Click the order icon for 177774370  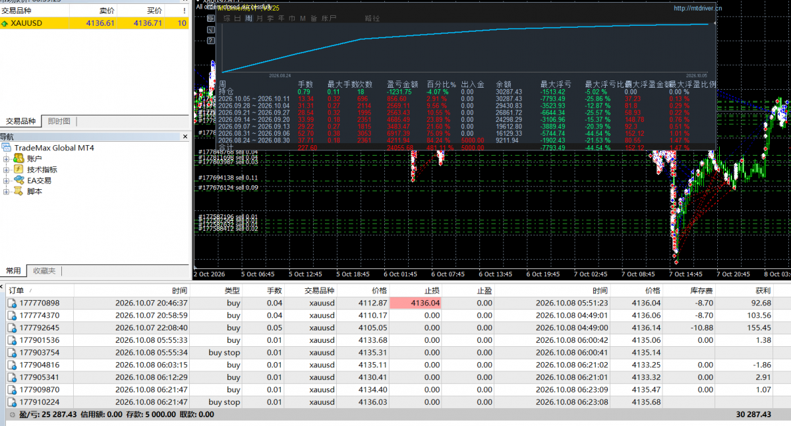(12, 316)
